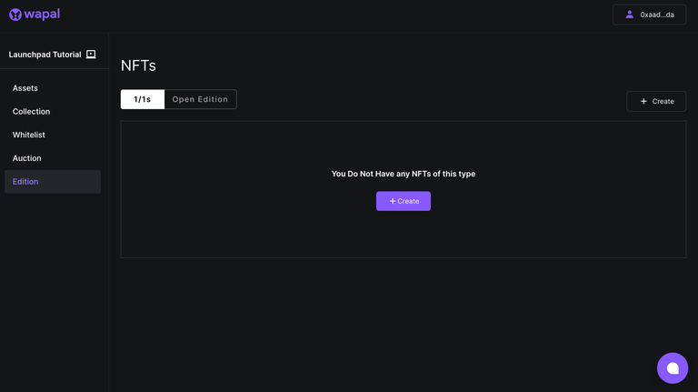This screenshot has height=392, width=698.
Task: Navigate to the Auction page
Action: tap(26, 158)
